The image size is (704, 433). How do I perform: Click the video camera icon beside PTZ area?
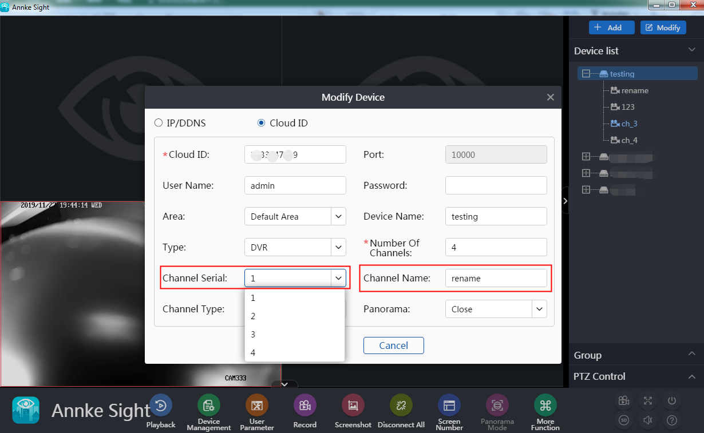coord(624,401)
